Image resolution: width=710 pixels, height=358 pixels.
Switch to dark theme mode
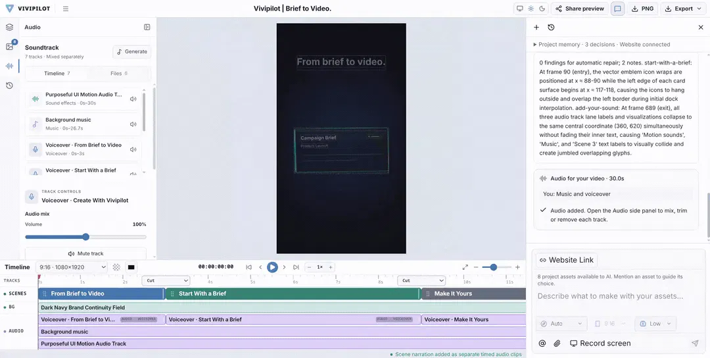[x=542, y=9]
